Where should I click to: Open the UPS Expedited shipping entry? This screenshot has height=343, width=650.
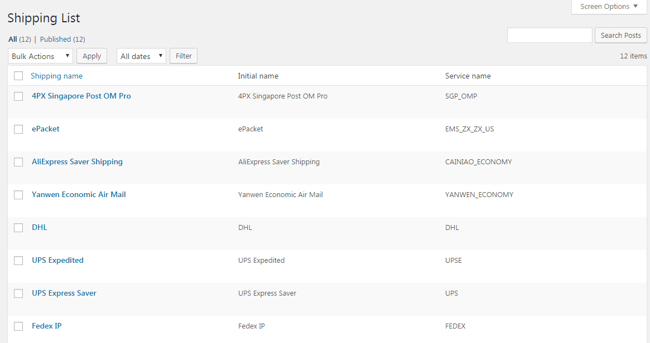pyautogui.click(x=57, y=260)
